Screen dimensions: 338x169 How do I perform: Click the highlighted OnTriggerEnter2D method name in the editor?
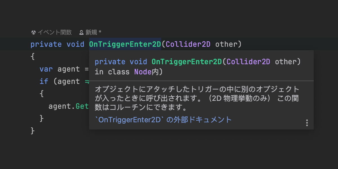coord(125,44)
